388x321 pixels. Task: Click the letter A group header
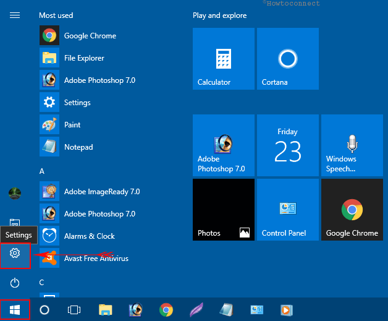pyautogui.click(x=42, y=171)
